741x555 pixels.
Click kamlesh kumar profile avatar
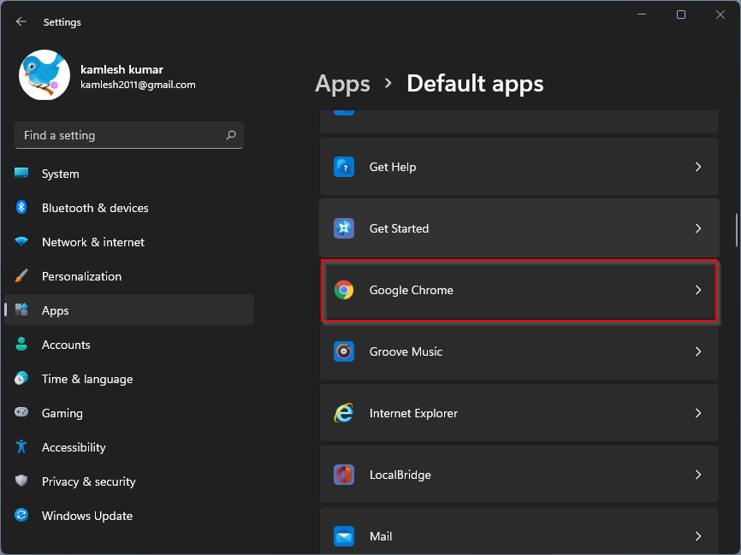[44, 75]
